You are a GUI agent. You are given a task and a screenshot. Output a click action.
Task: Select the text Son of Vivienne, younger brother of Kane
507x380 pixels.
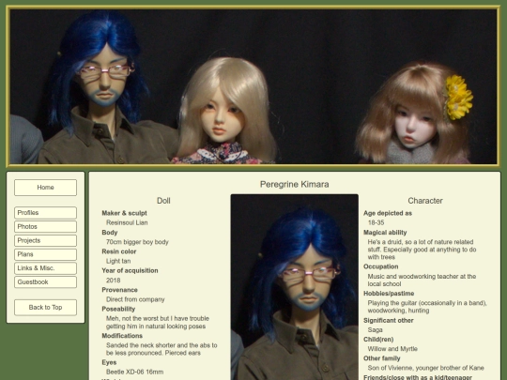pyautogui.click(x=425, y=368)
